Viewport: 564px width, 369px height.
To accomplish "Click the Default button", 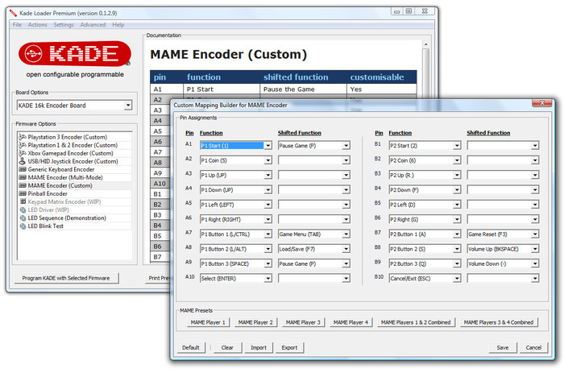I will (x=191, y=347).
